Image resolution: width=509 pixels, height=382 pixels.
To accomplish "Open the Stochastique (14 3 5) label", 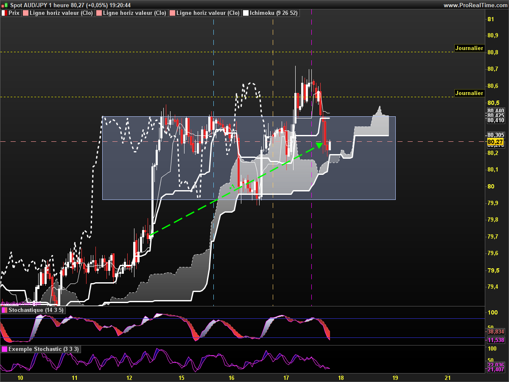I will point(36,310).
